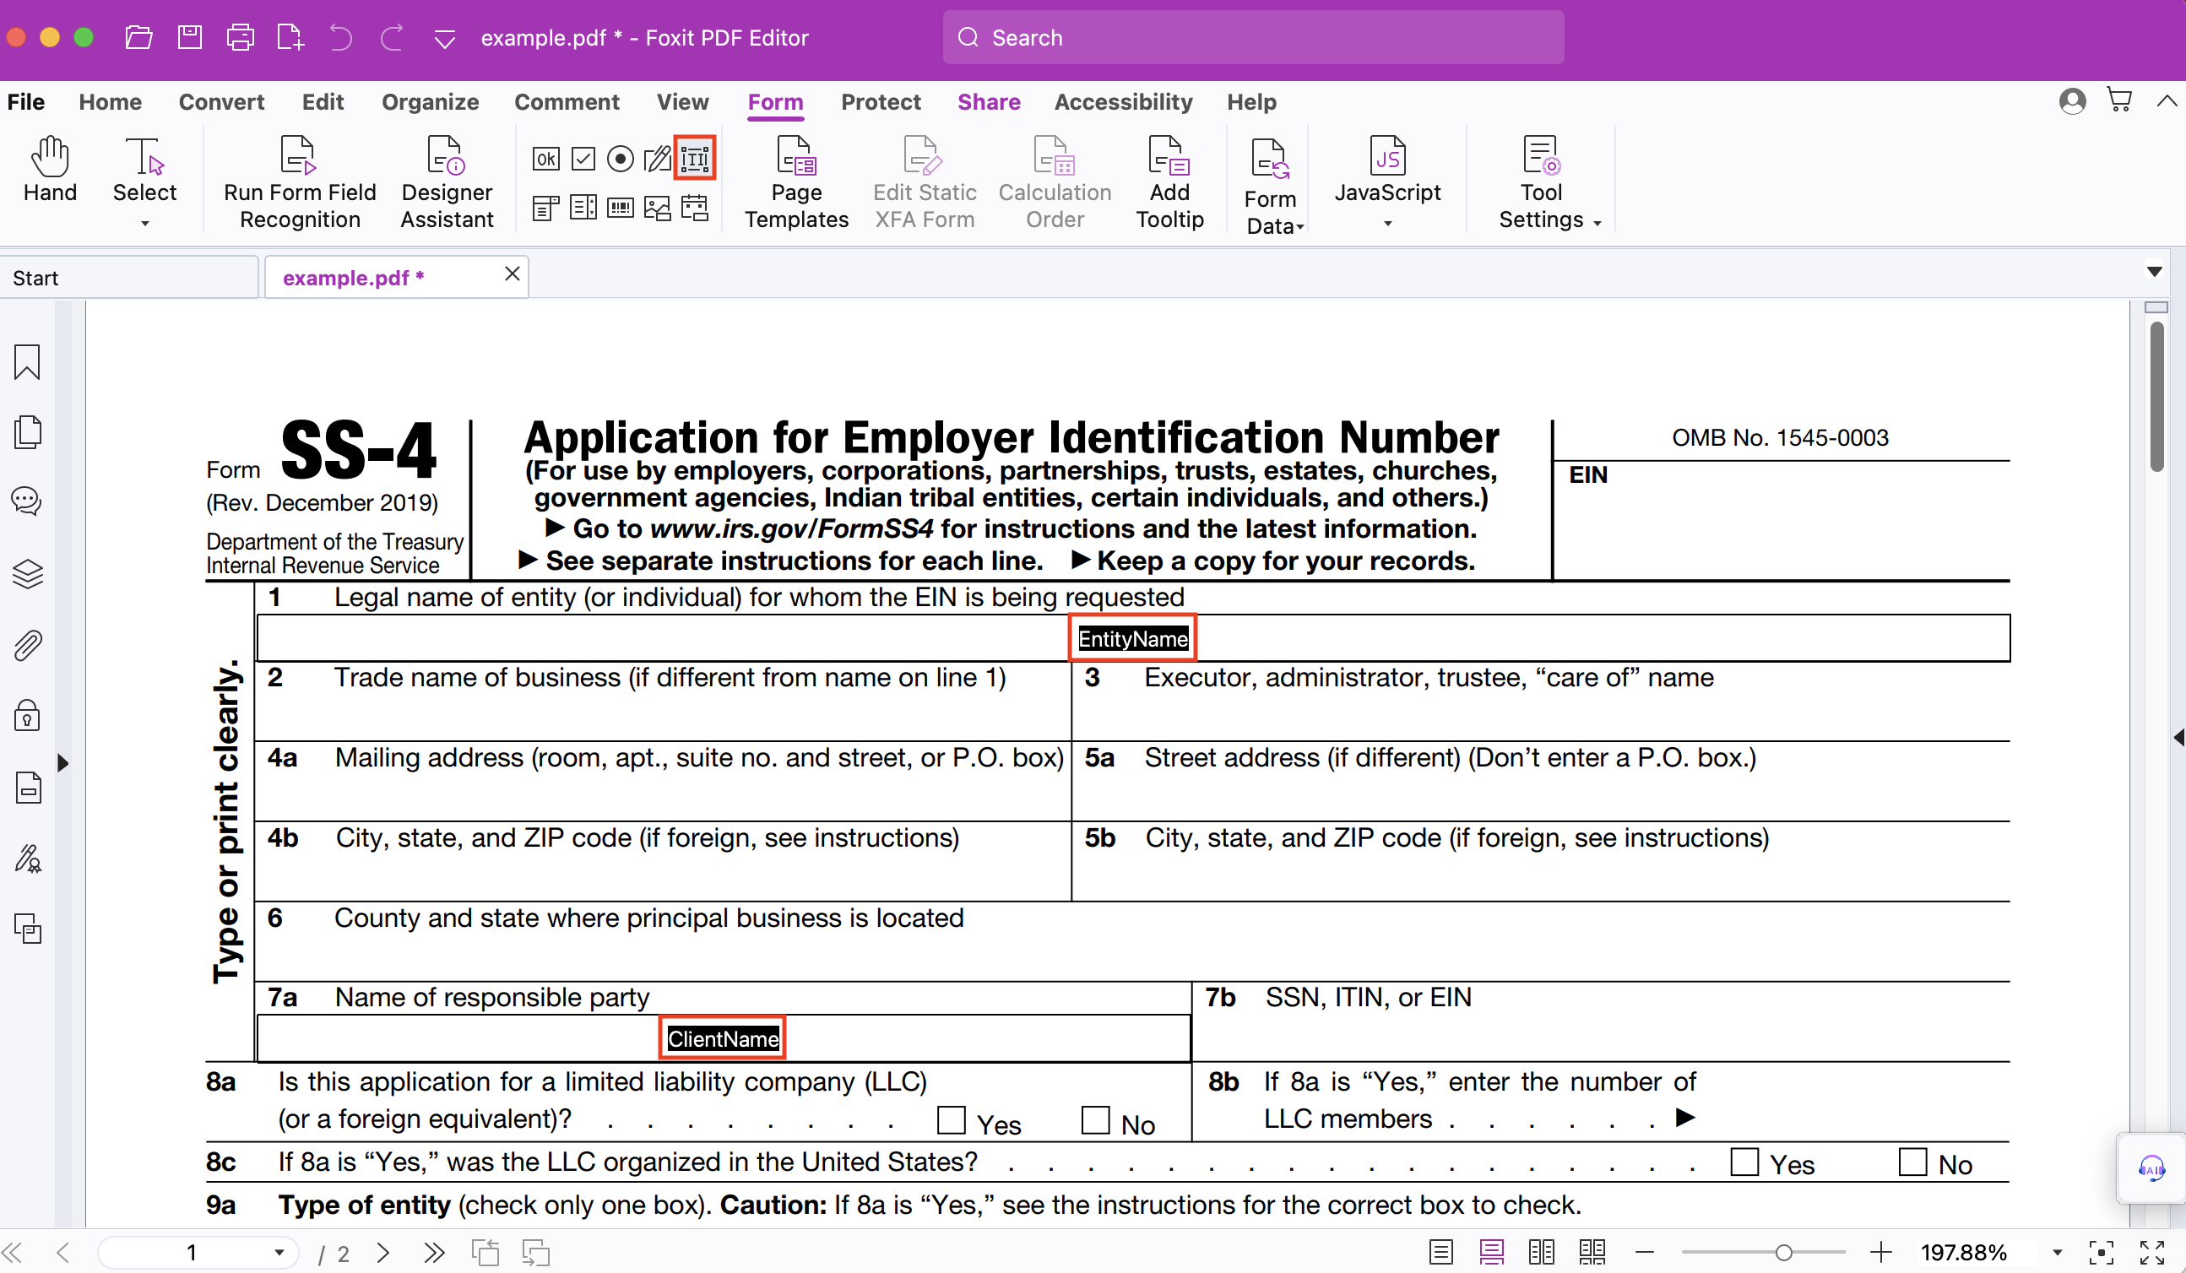Check the Yes box for question 8c

coord(1744,1162)
